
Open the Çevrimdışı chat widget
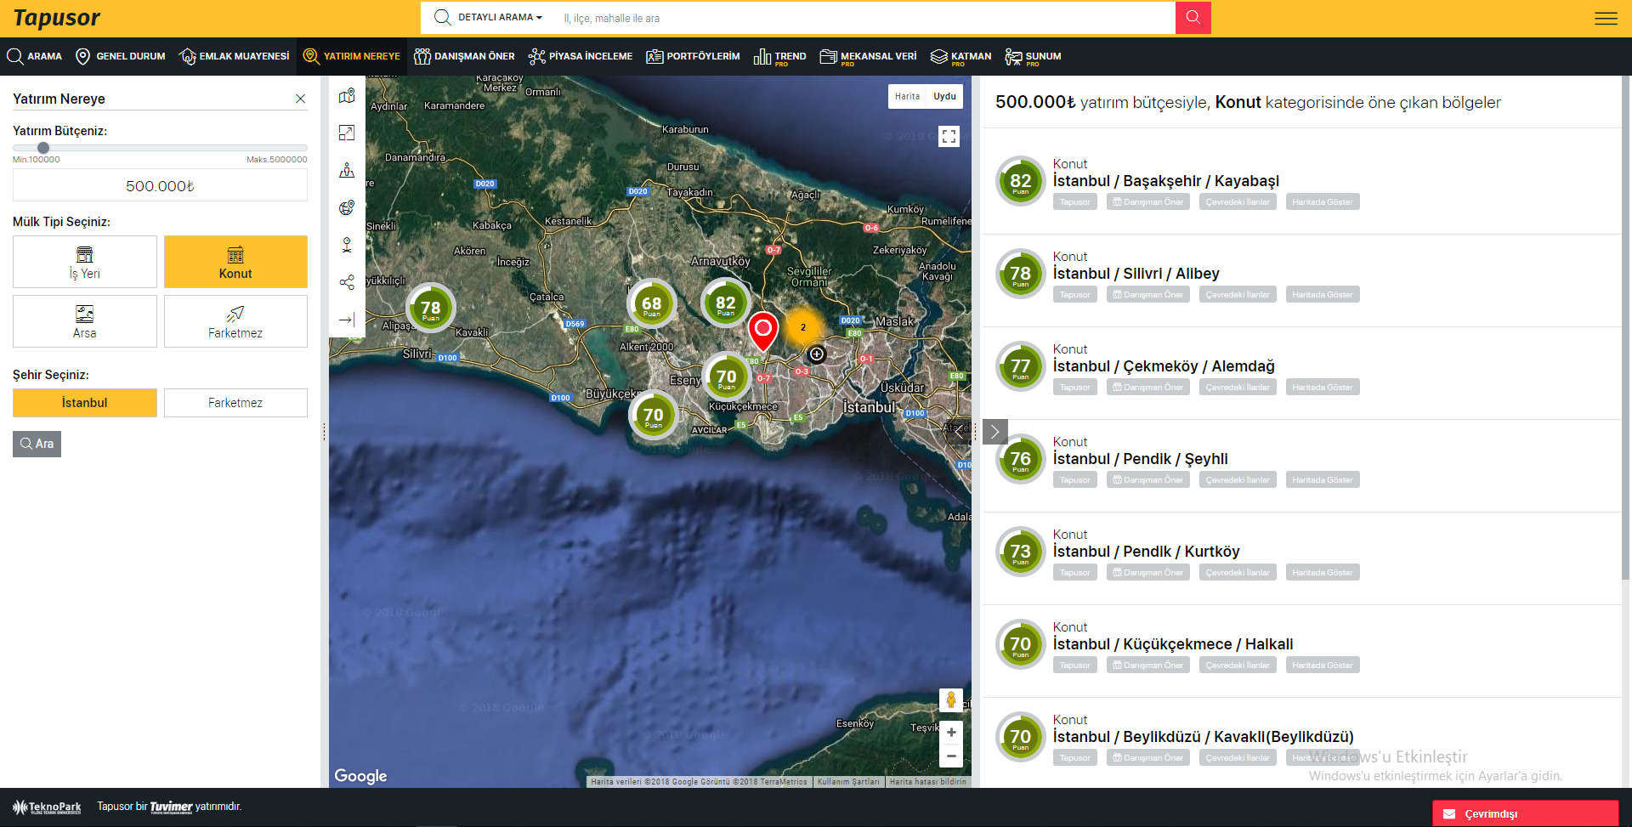point(1525,813)
